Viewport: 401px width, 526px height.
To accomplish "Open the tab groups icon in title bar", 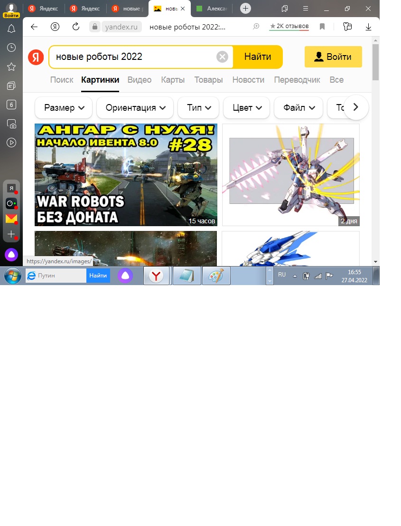I will (x=285, y=9).
